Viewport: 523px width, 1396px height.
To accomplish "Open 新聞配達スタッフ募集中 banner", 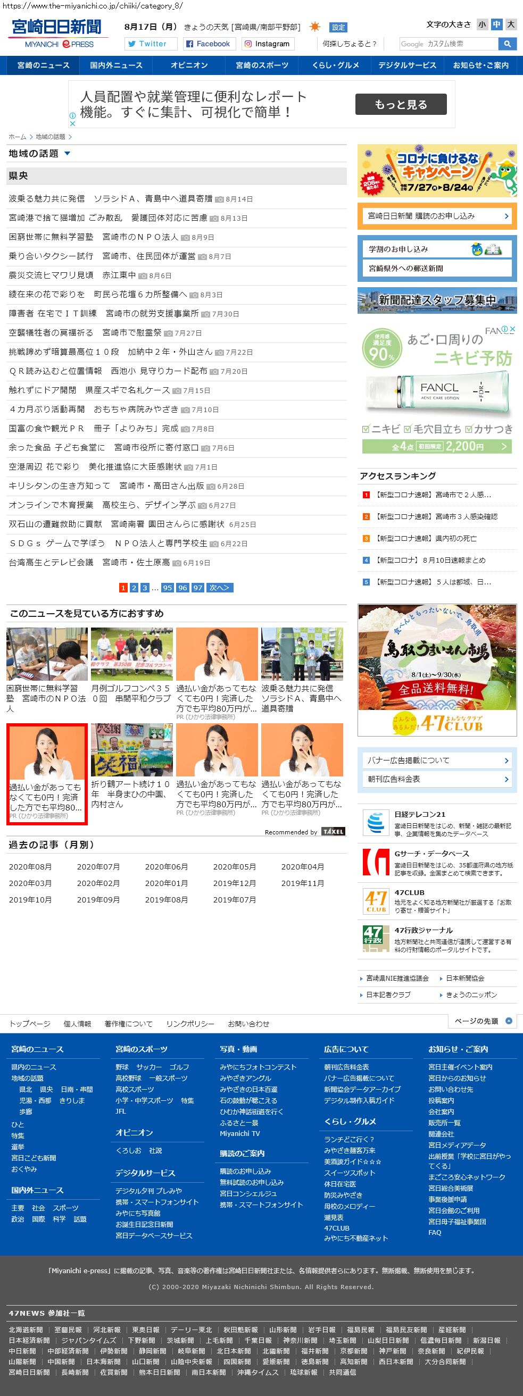I will [437, 300].
